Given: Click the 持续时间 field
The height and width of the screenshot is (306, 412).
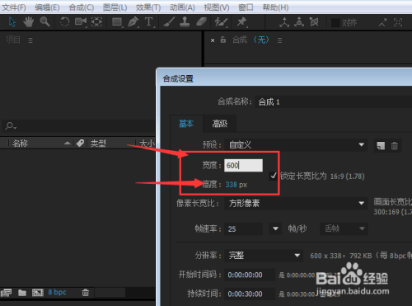Looking at the screenshot, I should pyautogui.click(x=250, y=294).
